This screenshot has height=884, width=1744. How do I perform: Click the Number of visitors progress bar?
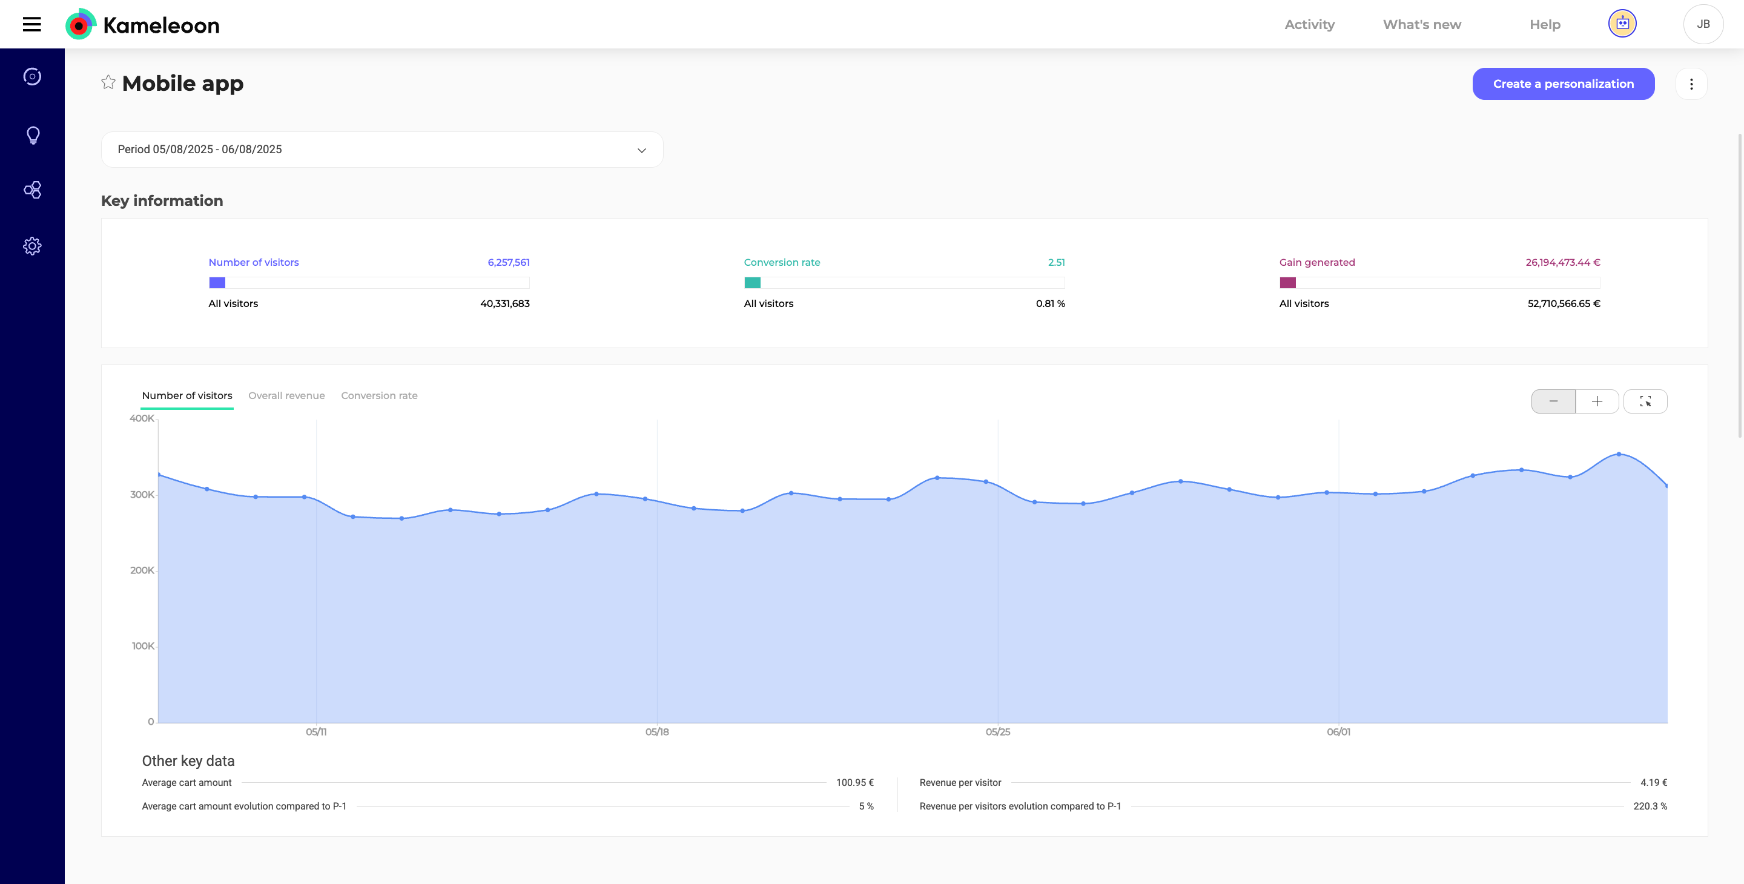tap(369, 283)
